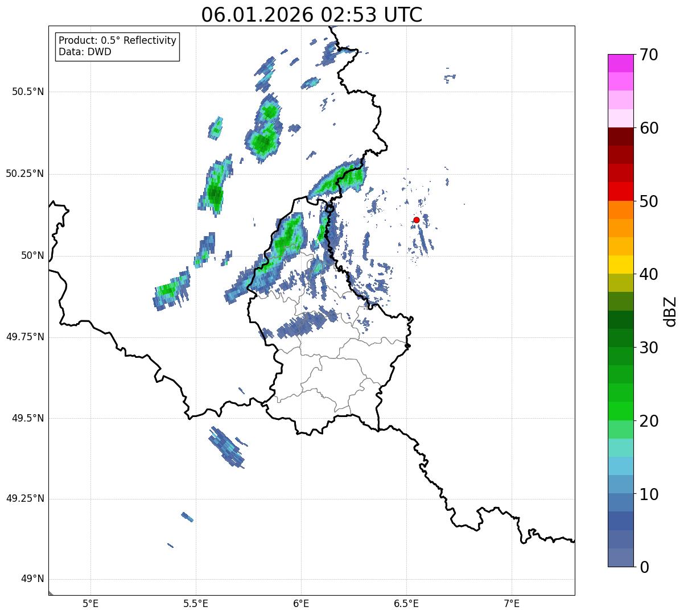
Task: Click the 6°E longitude label
Action: pyautogui.click(x=301, y=604)
